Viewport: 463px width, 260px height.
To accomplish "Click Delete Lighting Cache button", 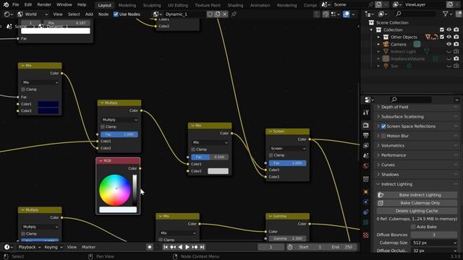I will [x=417, y=211].
